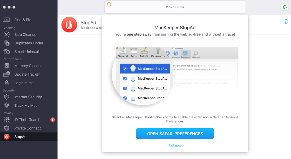Click the ID Theft Guard red alert badge
Viewport: 291px width, 159px height.
[52, 119]
